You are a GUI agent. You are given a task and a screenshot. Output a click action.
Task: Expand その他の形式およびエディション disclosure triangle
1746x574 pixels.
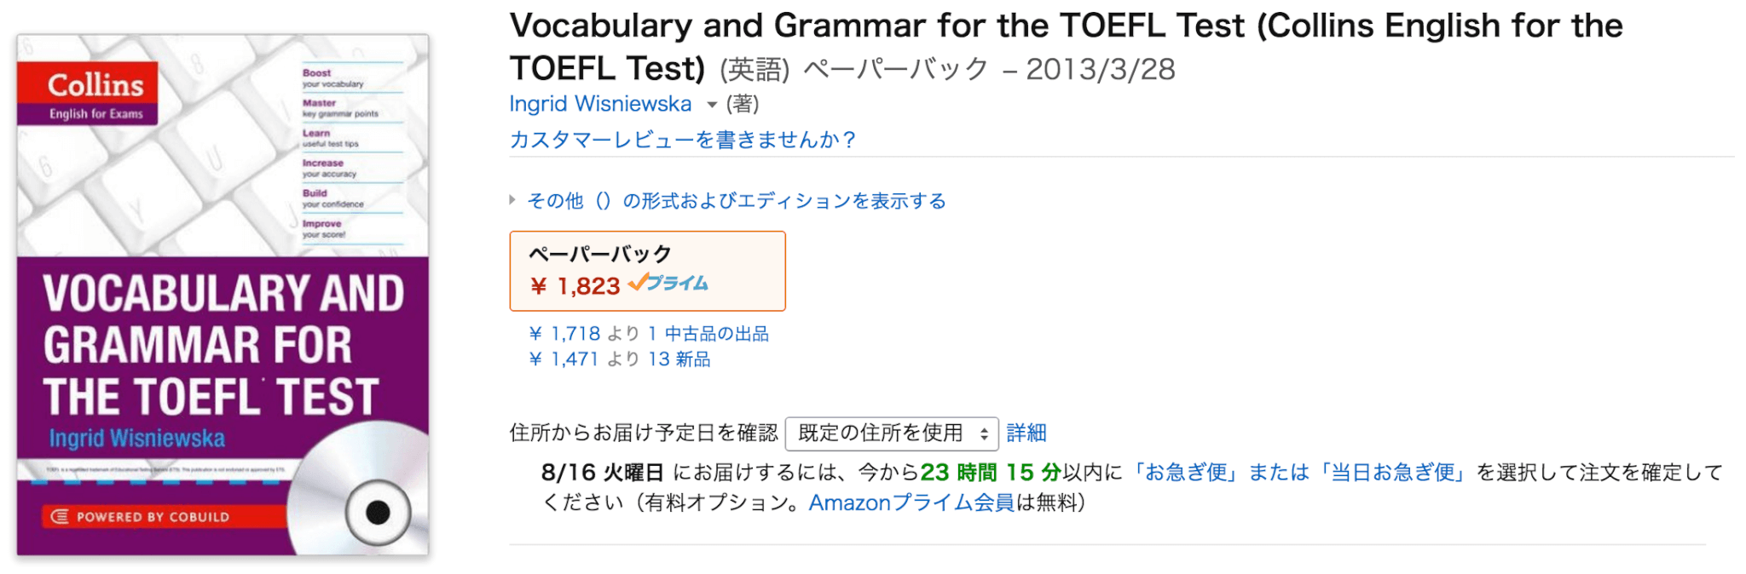tap(512, 200)
